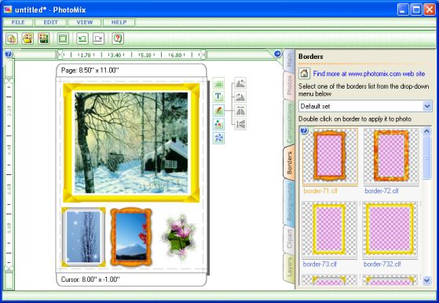Click the top marker on vertical ruler
This screenshot has height=303, width=439.
9,81
